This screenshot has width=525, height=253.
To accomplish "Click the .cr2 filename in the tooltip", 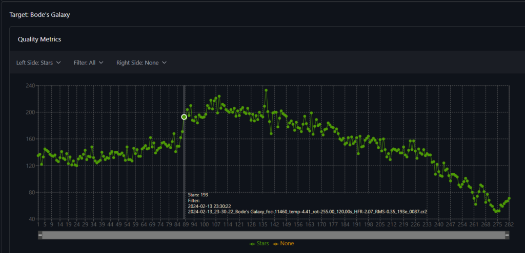I will [x=308, y=211].
